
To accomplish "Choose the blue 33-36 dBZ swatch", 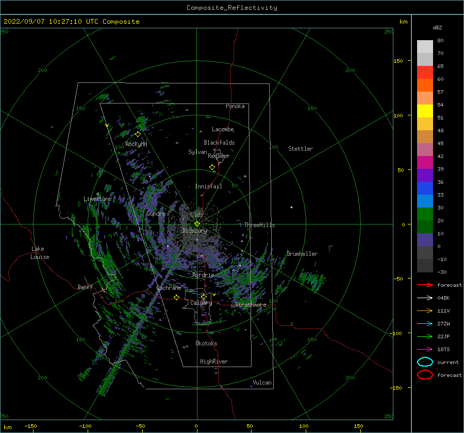I will [x=425, y=188].
